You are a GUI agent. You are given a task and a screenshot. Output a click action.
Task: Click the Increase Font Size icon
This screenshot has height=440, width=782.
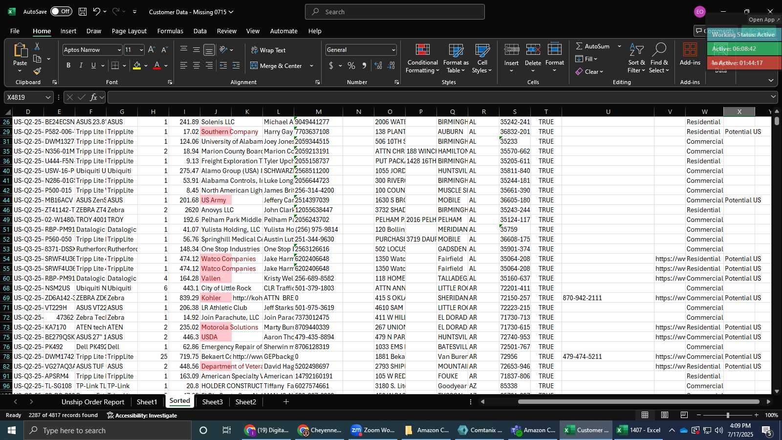152,50
